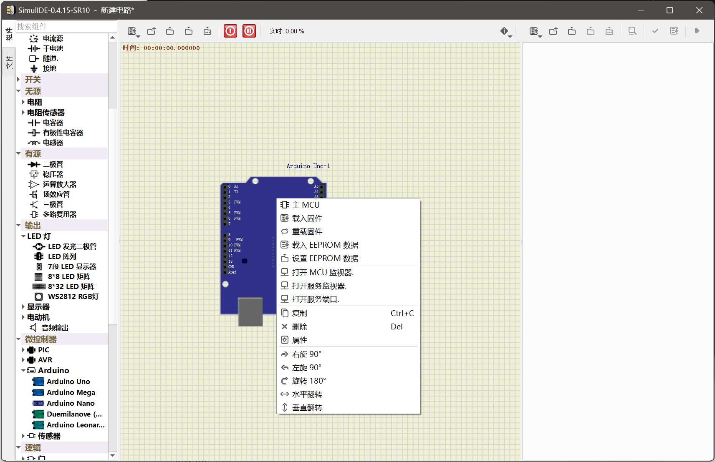The width and height of the screenshot is (715, 462).
Task: Collapse the 无源 category
Action: (18, 91)
